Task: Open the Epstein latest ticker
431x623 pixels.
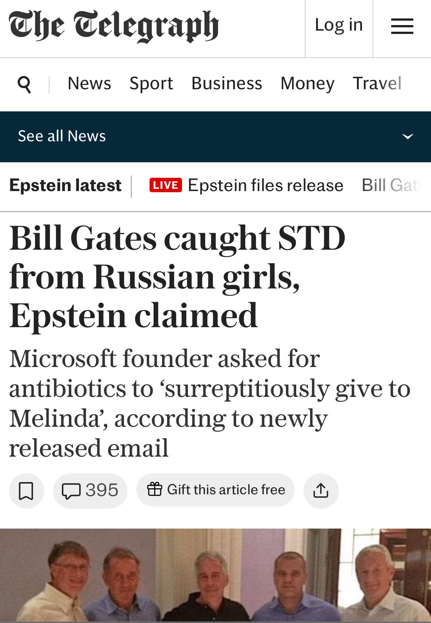Action: click(66, 185)
